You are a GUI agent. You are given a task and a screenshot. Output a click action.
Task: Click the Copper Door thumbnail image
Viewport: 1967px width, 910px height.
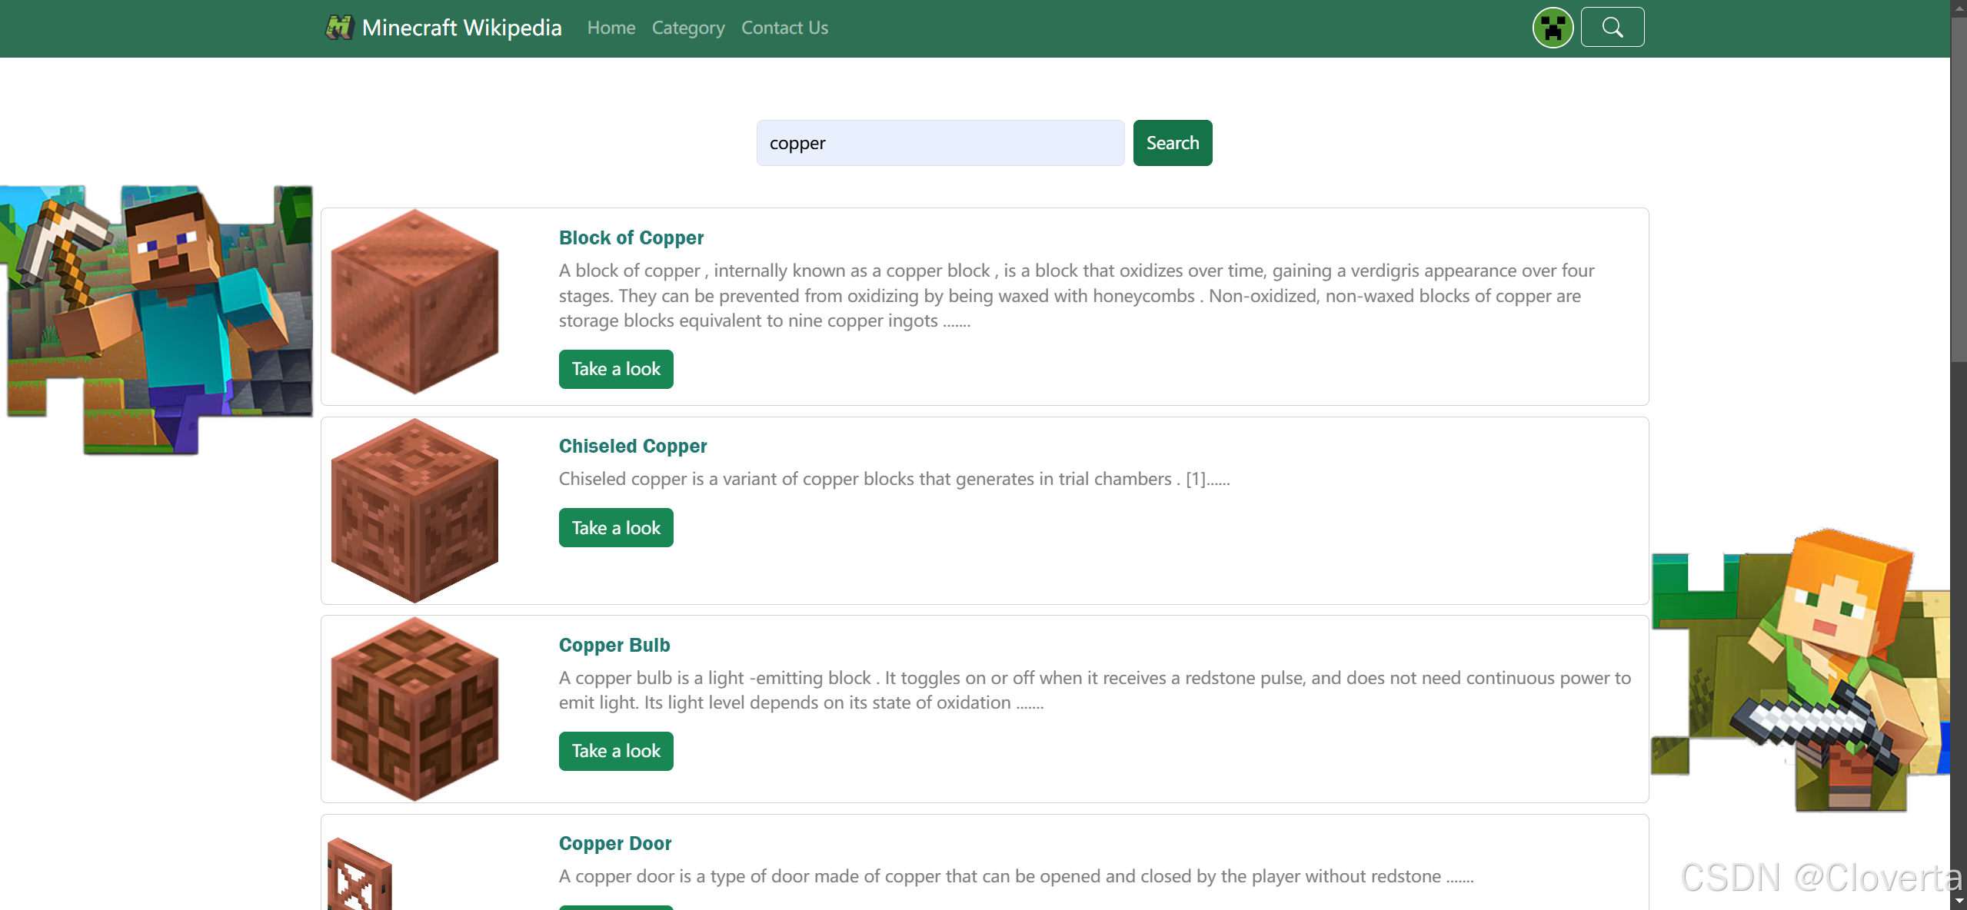point(360,874)
